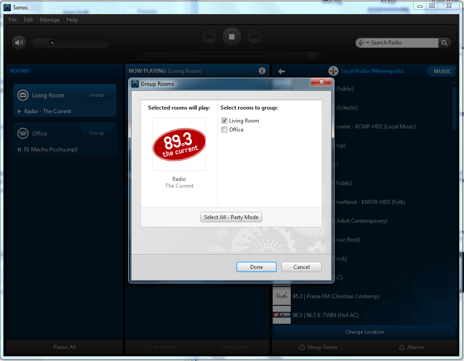
Task: Click the Sonos app icon in title bar
Action: click(7, 7)
